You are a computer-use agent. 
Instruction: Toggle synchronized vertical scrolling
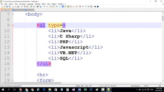coord(51,7)
